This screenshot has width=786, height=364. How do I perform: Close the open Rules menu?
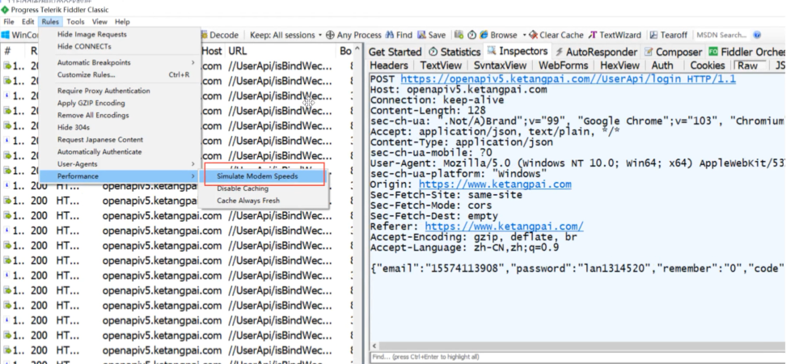pos(50,22)
